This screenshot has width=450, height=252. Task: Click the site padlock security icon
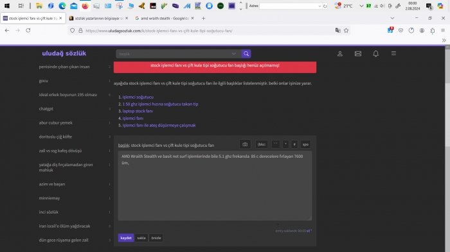click(80, 30)
